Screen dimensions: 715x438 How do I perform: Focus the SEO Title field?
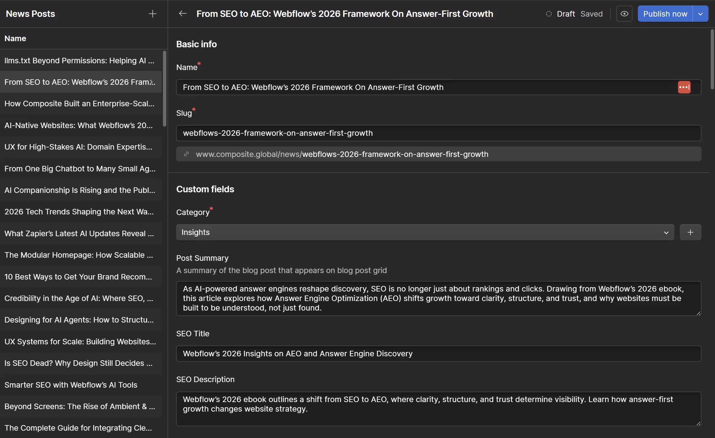tap(439, 354)
